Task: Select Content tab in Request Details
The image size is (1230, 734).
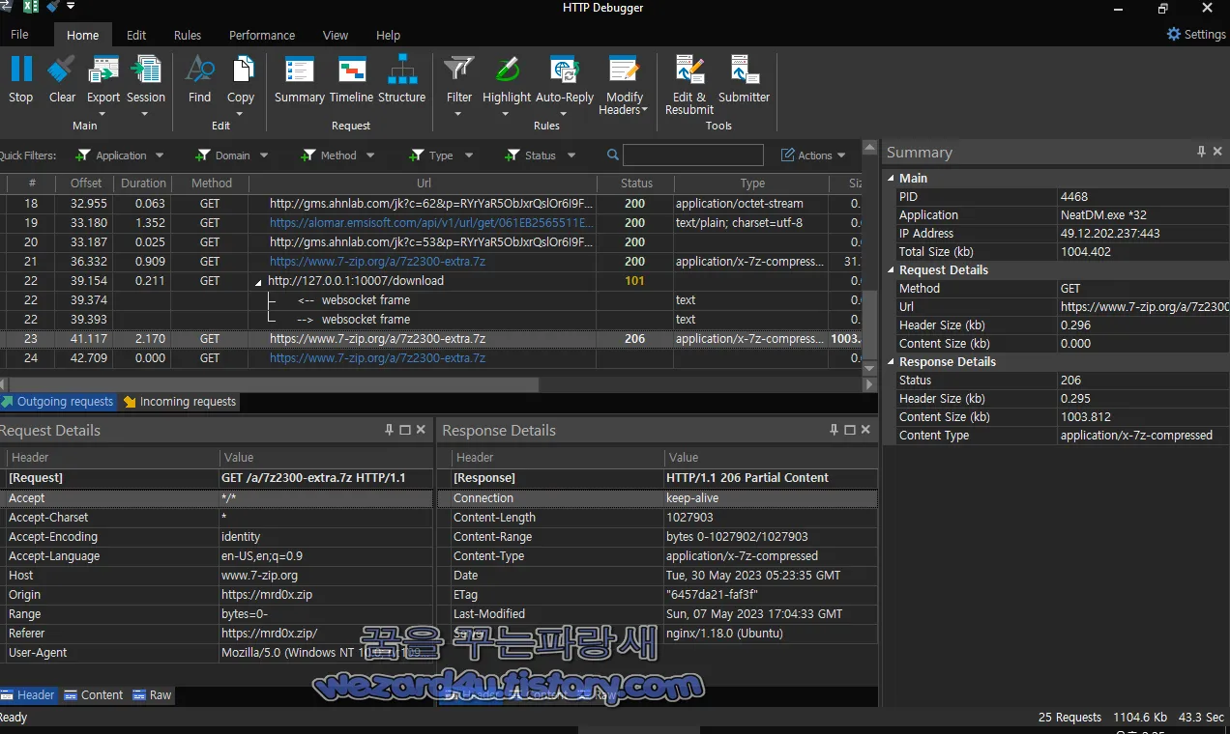Action: 94,694
